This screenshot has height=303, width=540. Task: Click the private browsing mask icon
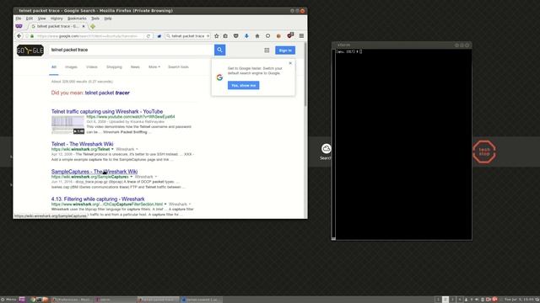pyautogui.click(x=19, y=26)
